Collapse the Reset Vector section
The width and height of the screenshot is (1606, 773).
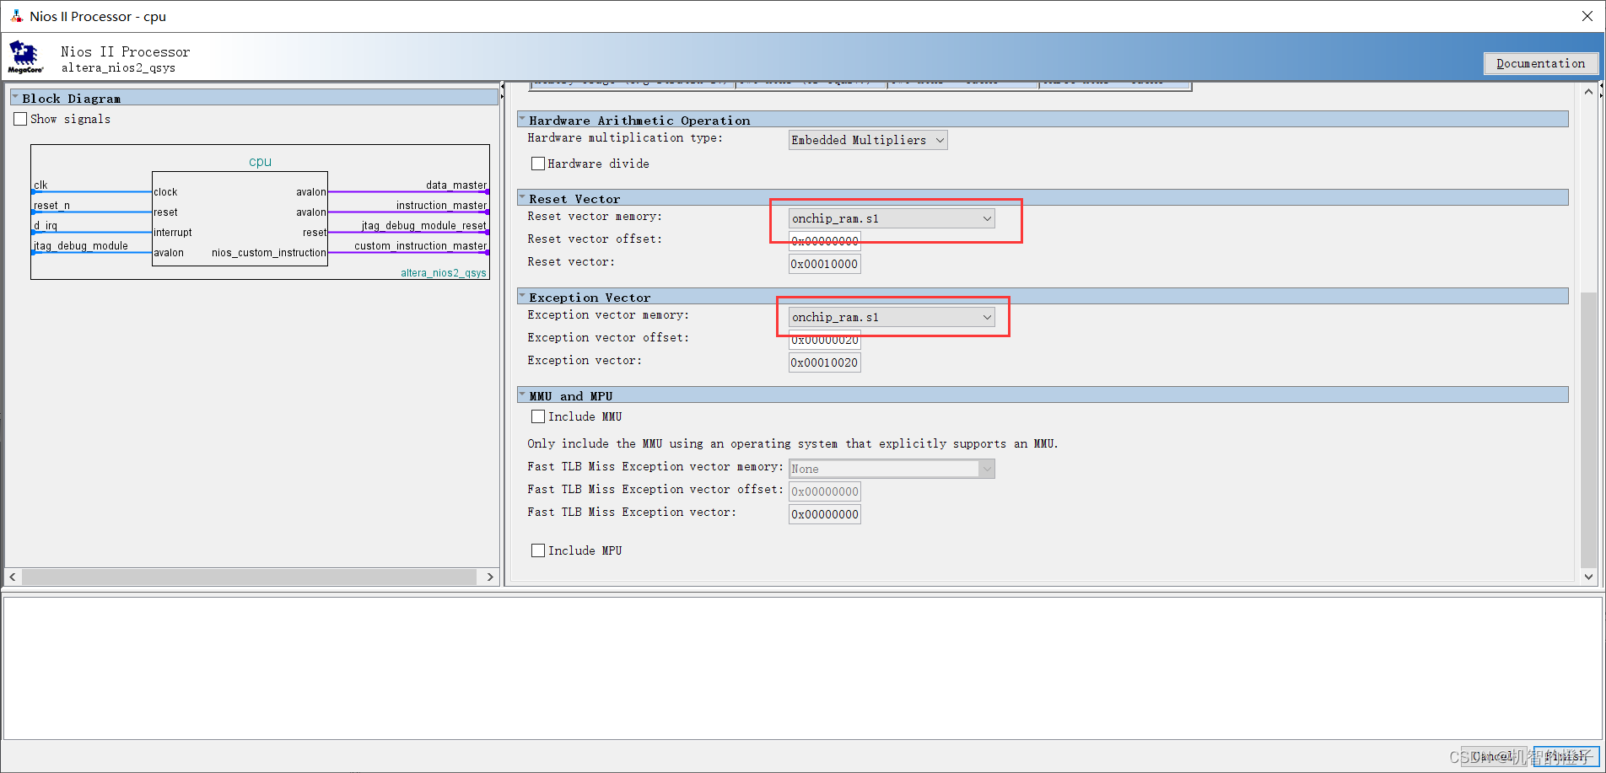[522, 198]
